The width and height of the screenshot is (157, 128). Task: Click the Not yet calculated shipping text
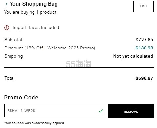tap(133, 56)
